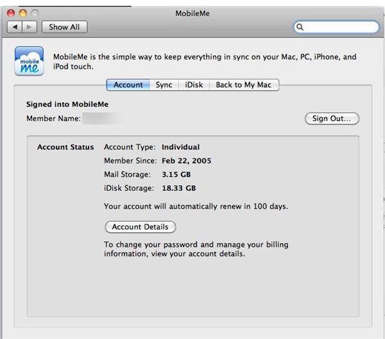Viewport: 385px width, 339px height.
Task: Click the magnifying glass search icon
Action: (300, 27)
